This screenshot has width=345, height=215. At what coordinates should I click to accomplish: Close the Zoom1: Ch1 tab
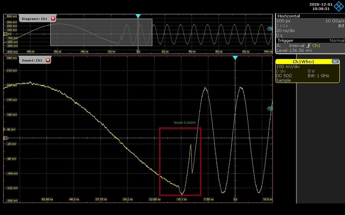[48, 60]
